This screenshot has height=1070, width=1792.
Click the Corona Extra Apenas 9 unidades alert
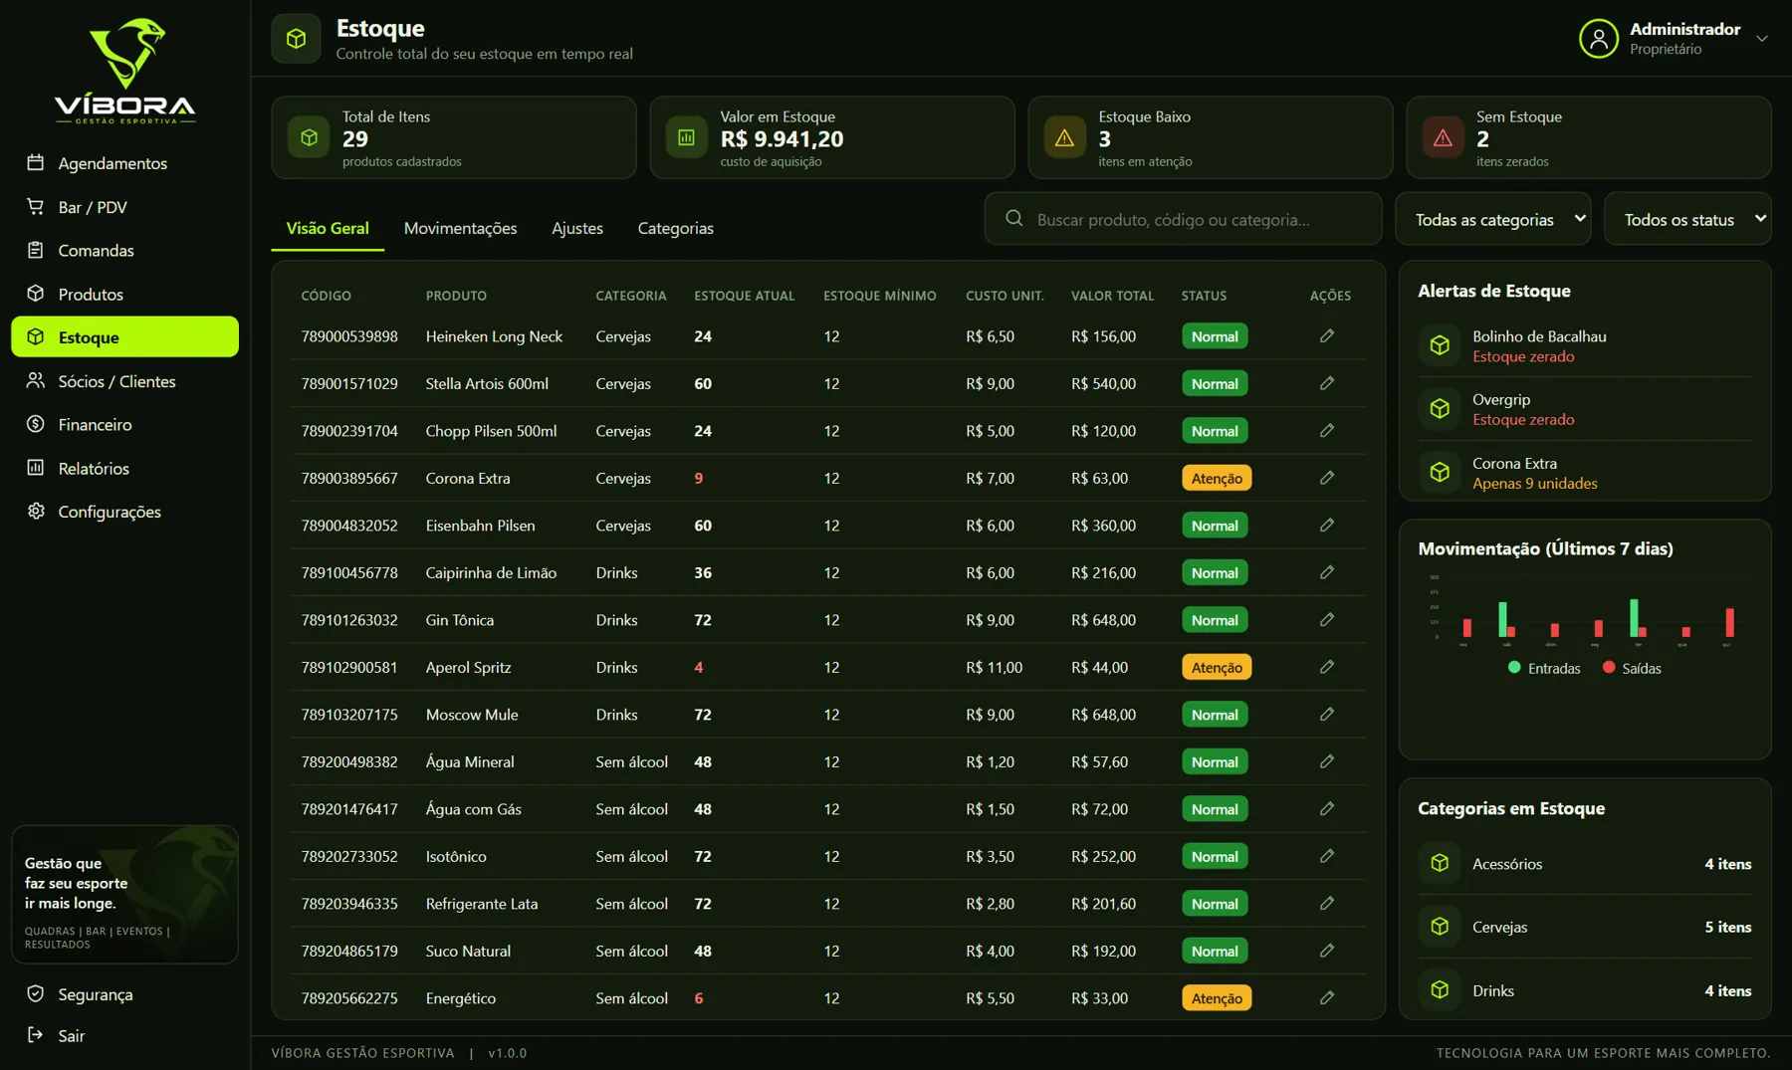pos(1584,473)
